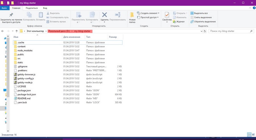Select the package-lock.json file

(x=68, y=94)
